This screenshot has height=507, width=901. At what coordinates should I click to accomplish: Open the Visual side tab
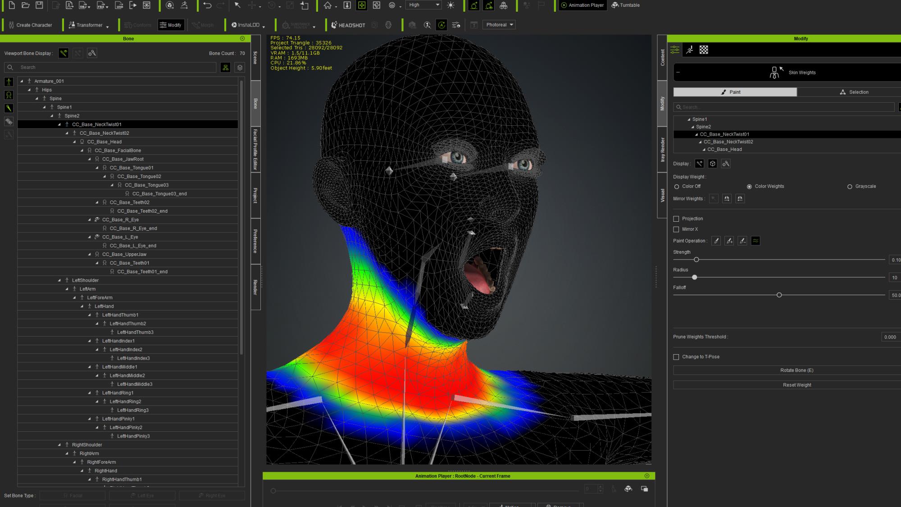(662, 195)
